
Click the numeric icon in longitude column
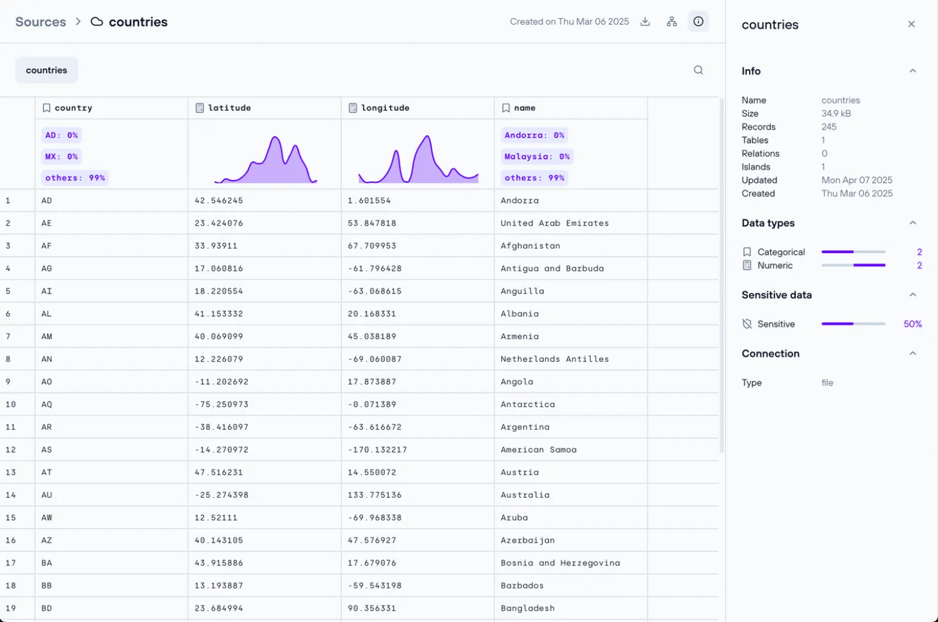click(x=353, y=108)
